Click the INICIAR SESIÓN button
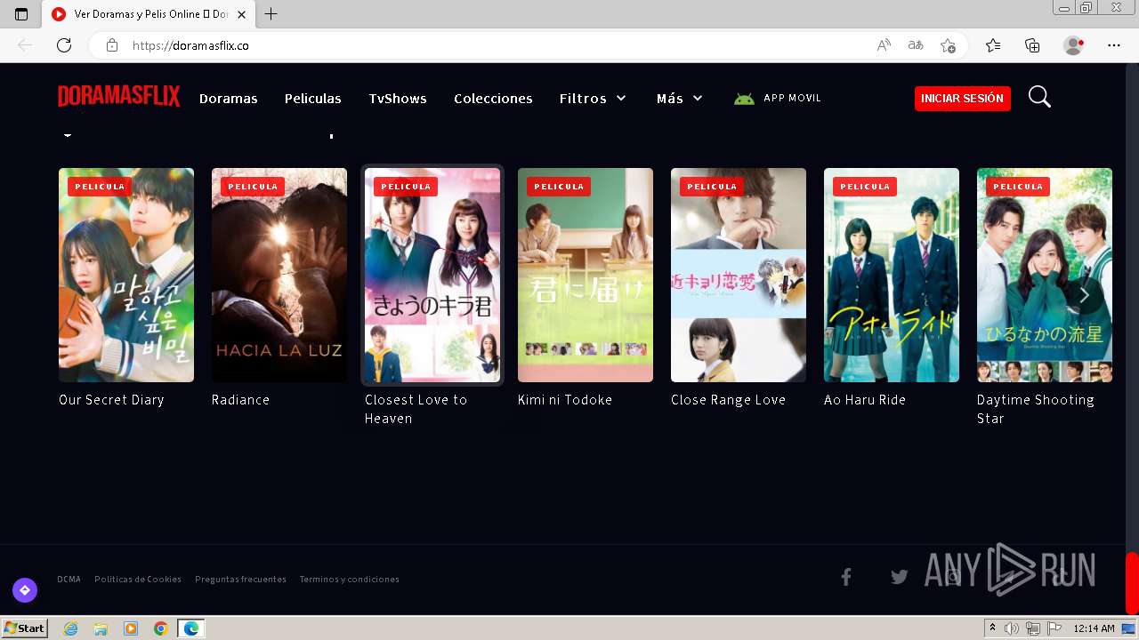This screenshot has height=640, width=1139. click(962, 99)
